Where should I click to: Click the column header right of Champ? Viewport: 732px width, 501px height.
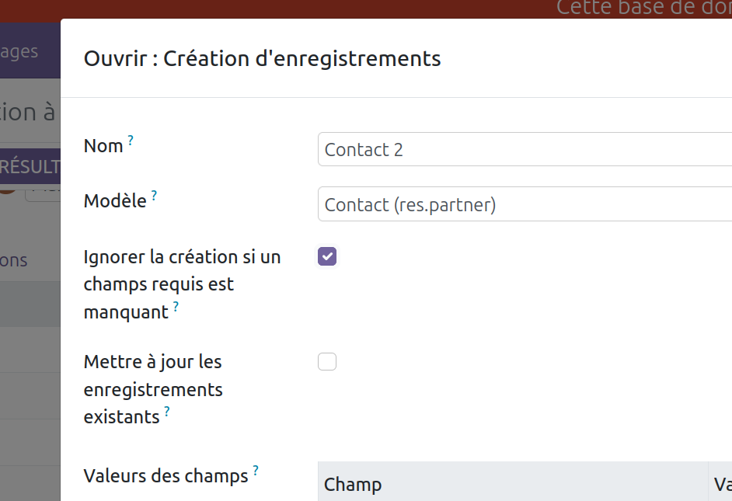pos(722,485)
